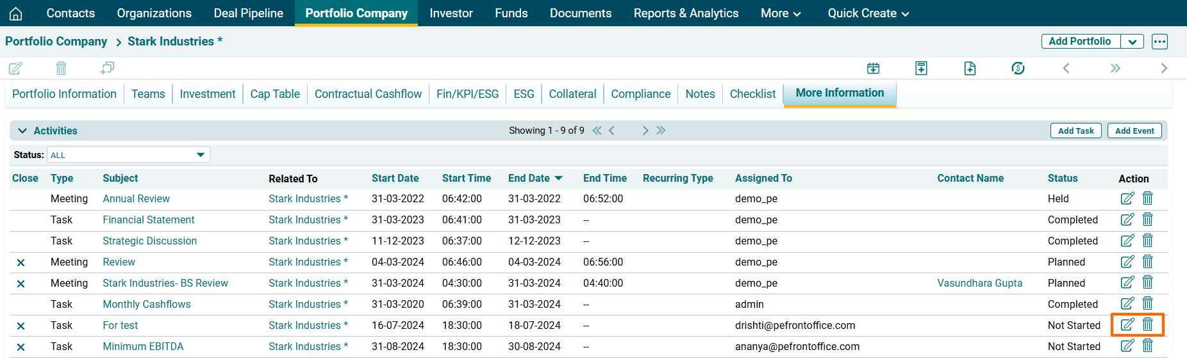Open Reports & Analytics menu

(x=686, y=13)
